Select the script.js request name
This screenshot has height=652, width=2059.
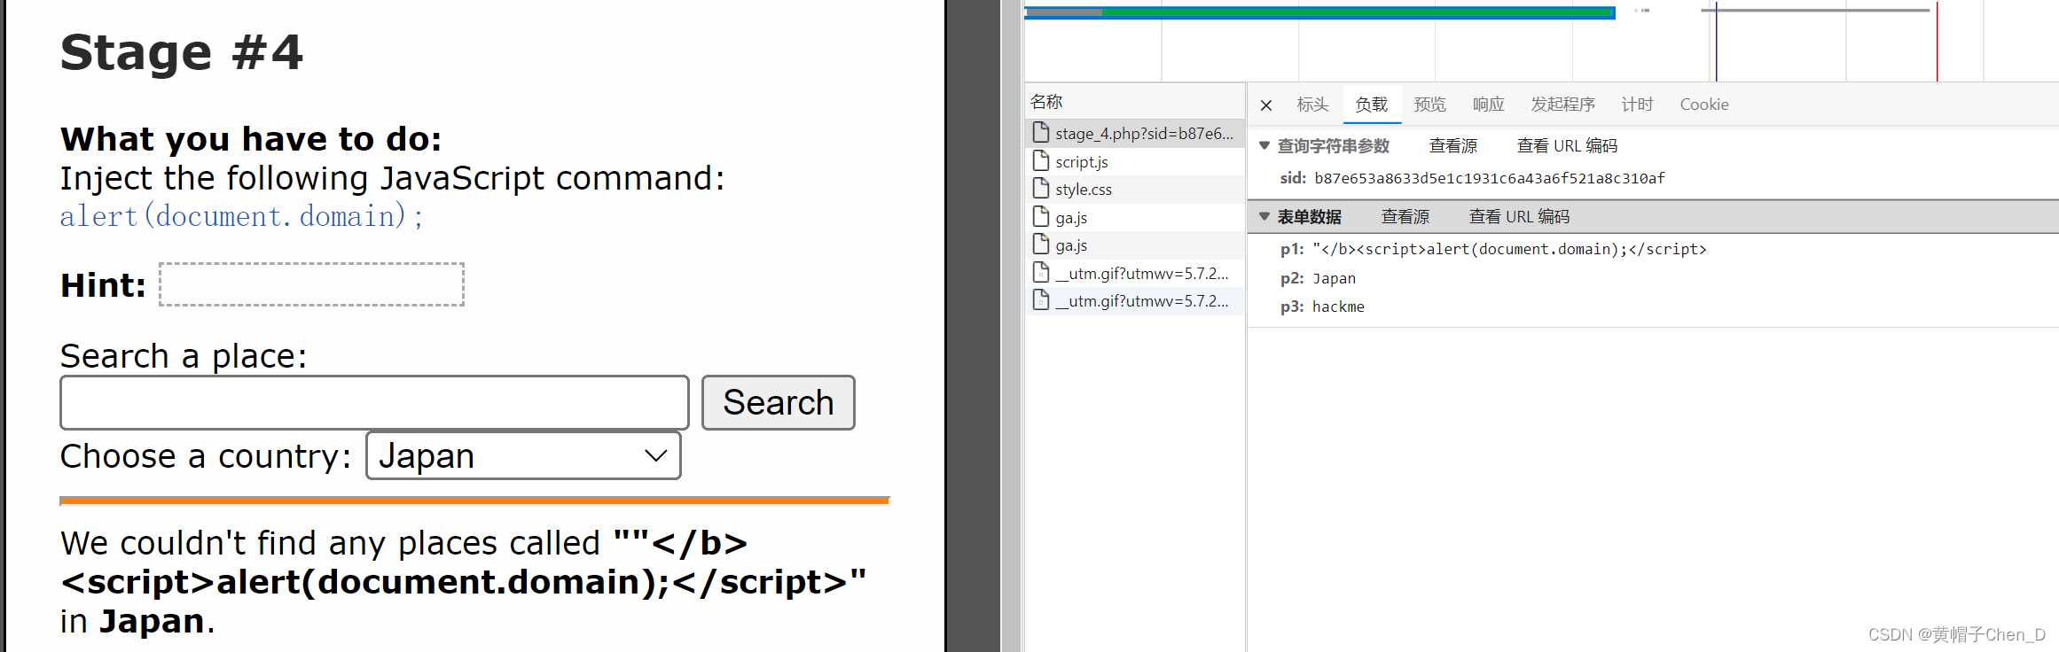(x=1082, y=162)
